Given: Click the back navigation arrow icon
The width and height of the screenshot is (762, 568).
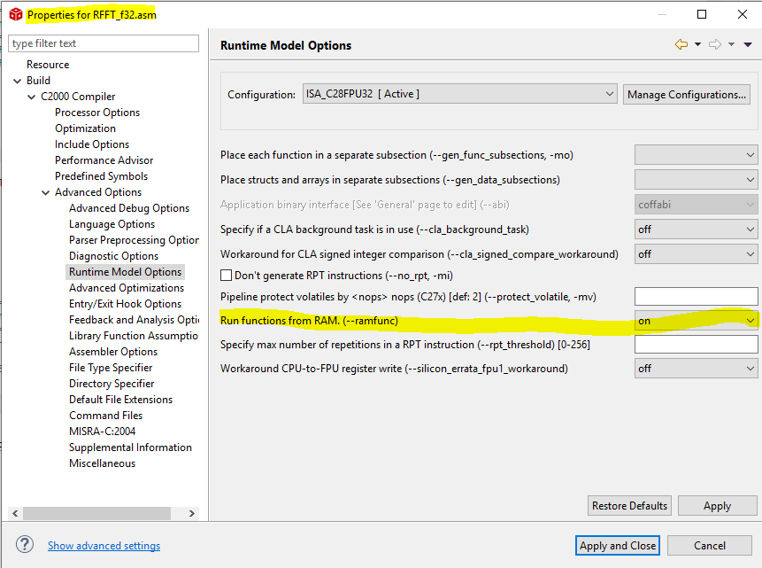Looking at the screenshot, I should coord(681,44).
